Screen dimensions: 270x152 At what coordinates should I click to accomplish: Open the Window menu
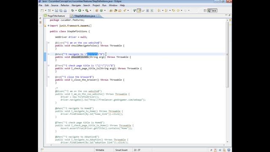(113, 5)
